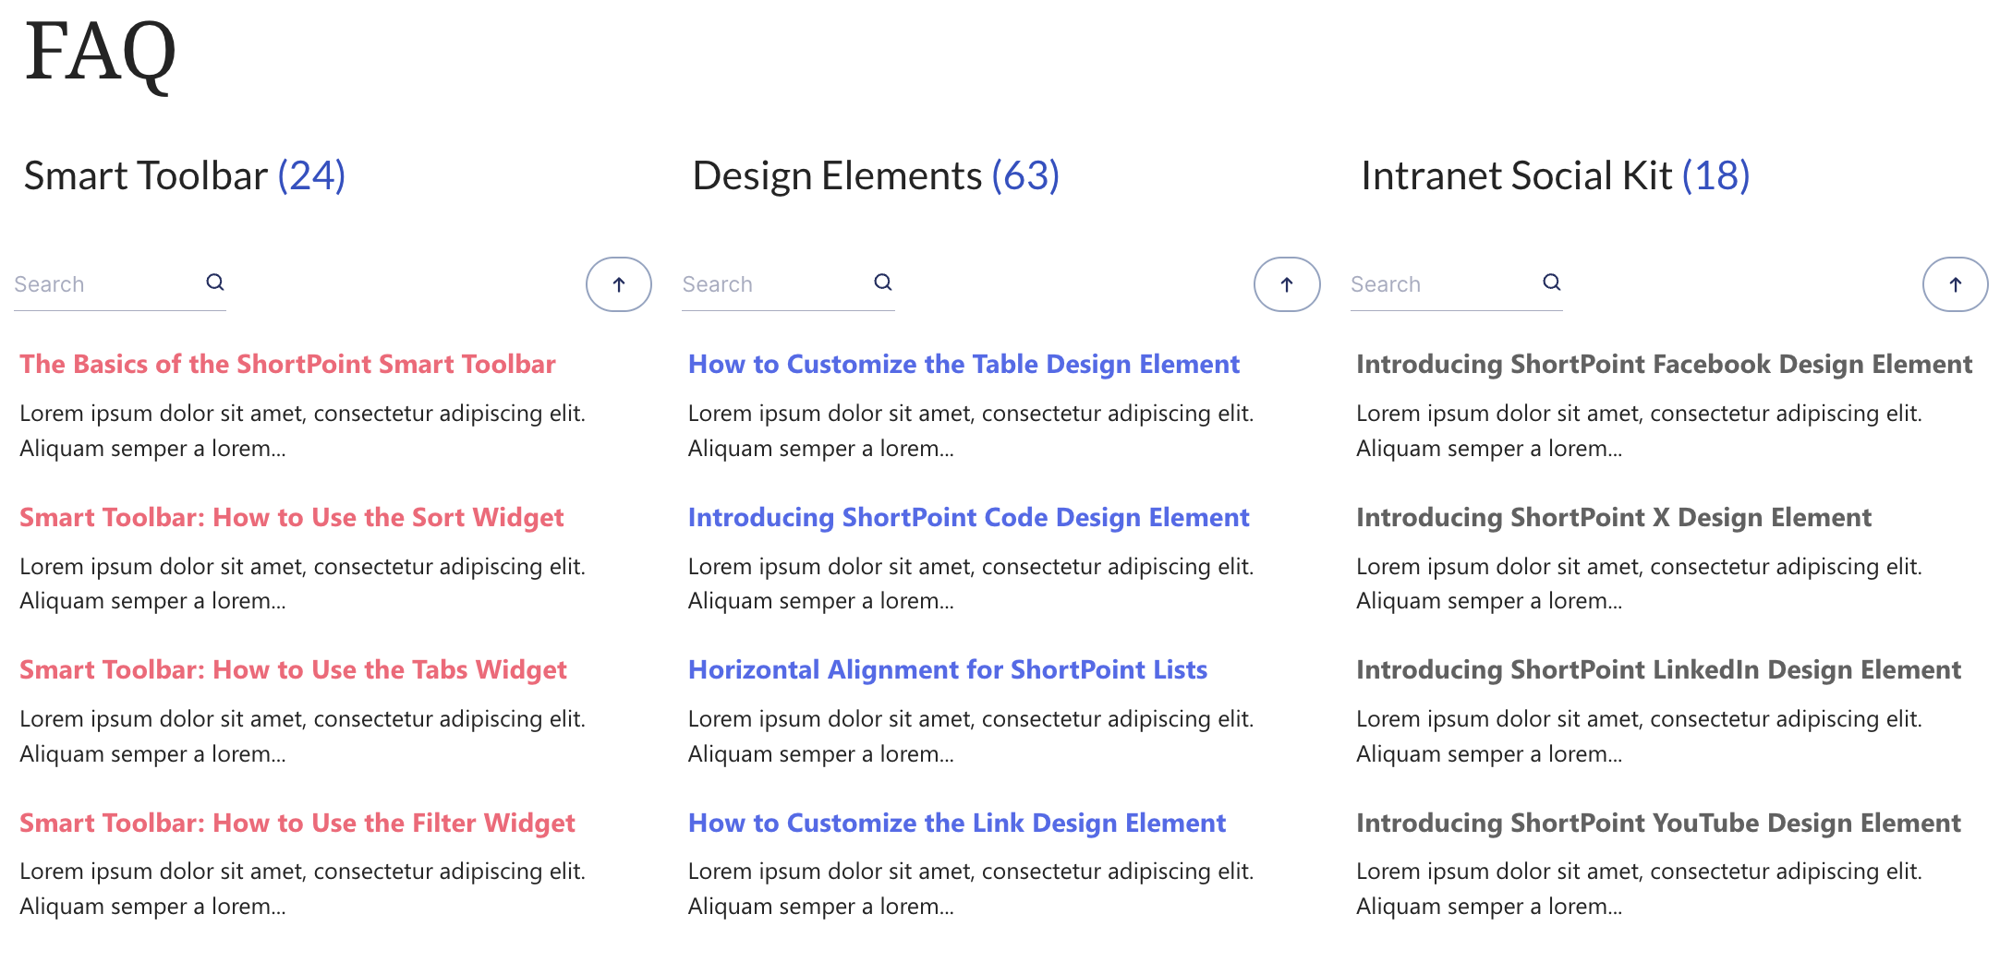Viewport: 2012px width, 962px height.
Task: Click the Smart Toolbar search magnifier icon
Action: point(215,283)
